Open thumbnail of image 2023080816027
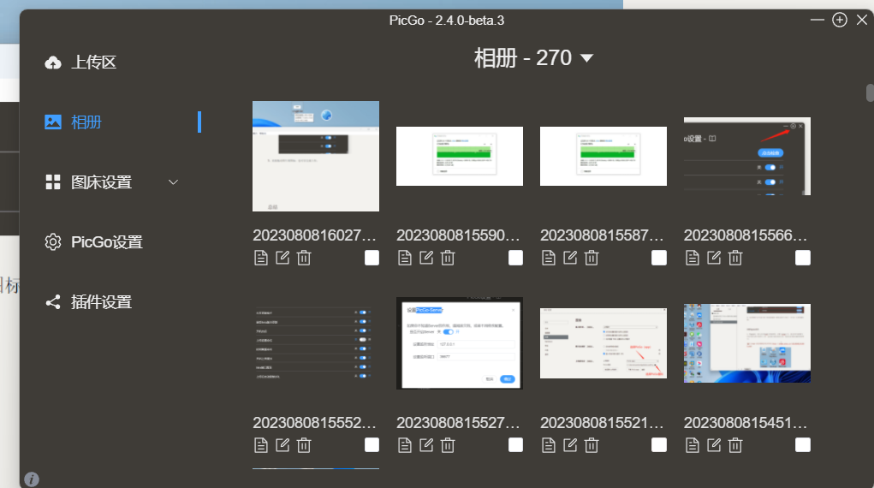Viewport: 874px width, 488px height. [316, 156]
